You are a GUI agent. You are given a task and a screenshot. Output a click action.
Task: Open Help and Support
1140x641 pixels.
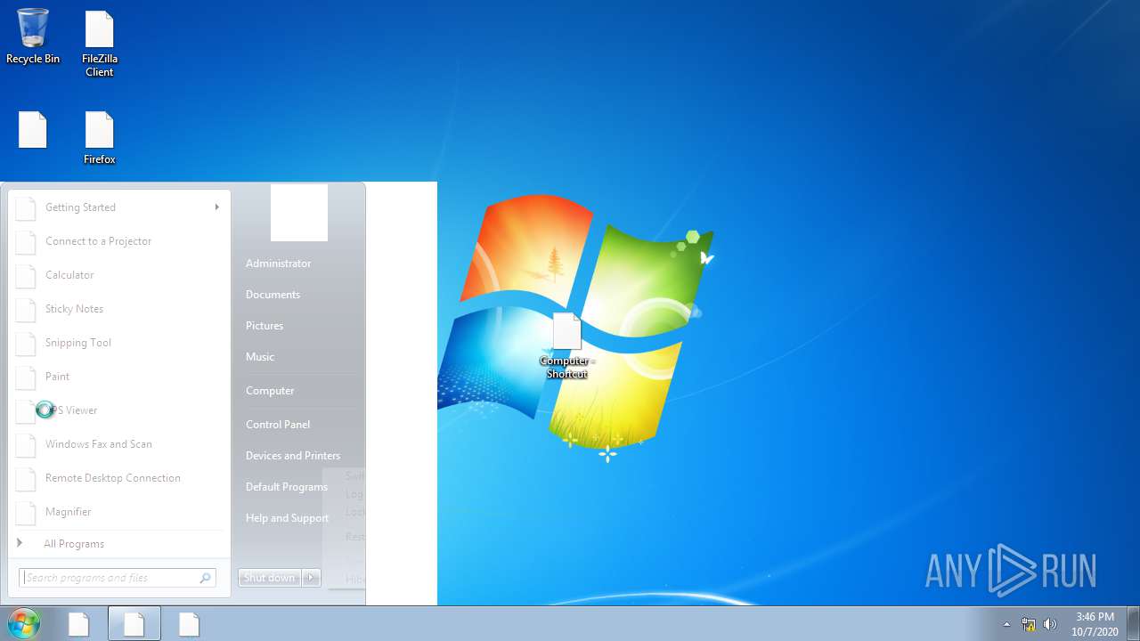[287, 518]
